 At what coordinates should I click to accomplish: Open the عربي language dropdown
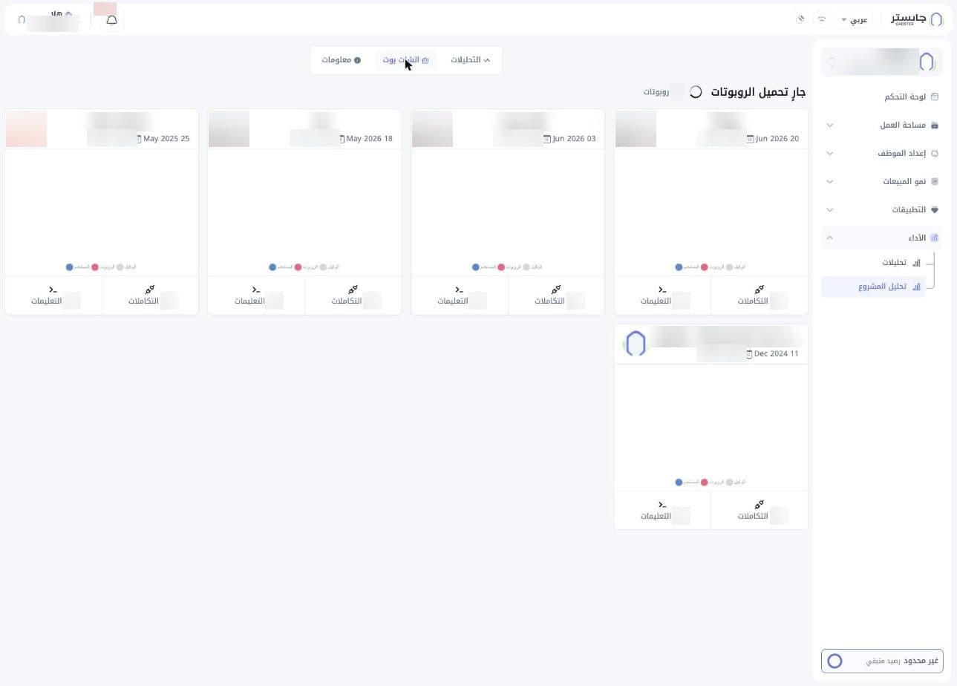pos(855,20)
